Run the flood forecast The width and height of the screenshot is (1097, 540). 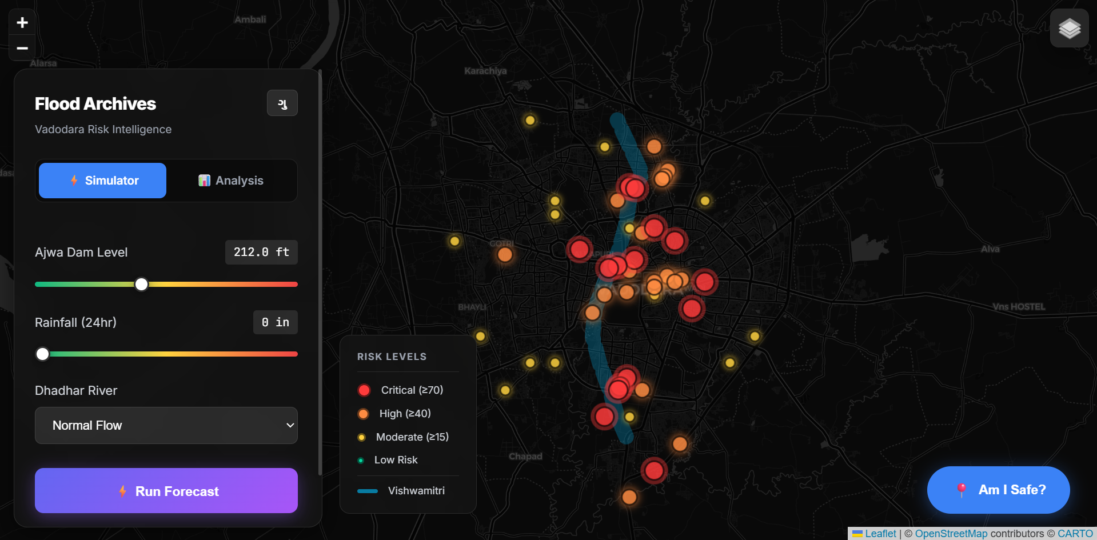click(x=166, y=491)
